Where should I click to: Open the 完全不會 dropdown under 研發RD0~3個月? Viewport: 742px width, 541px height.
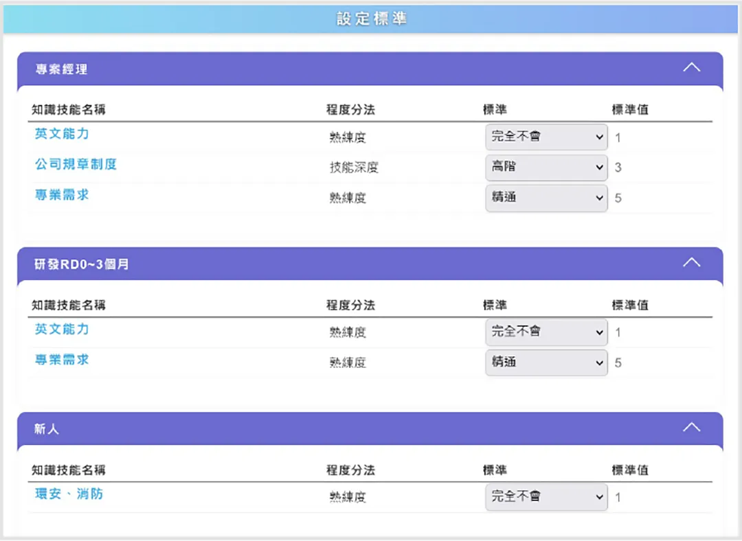pyautogui.click(x=546, y=332)
